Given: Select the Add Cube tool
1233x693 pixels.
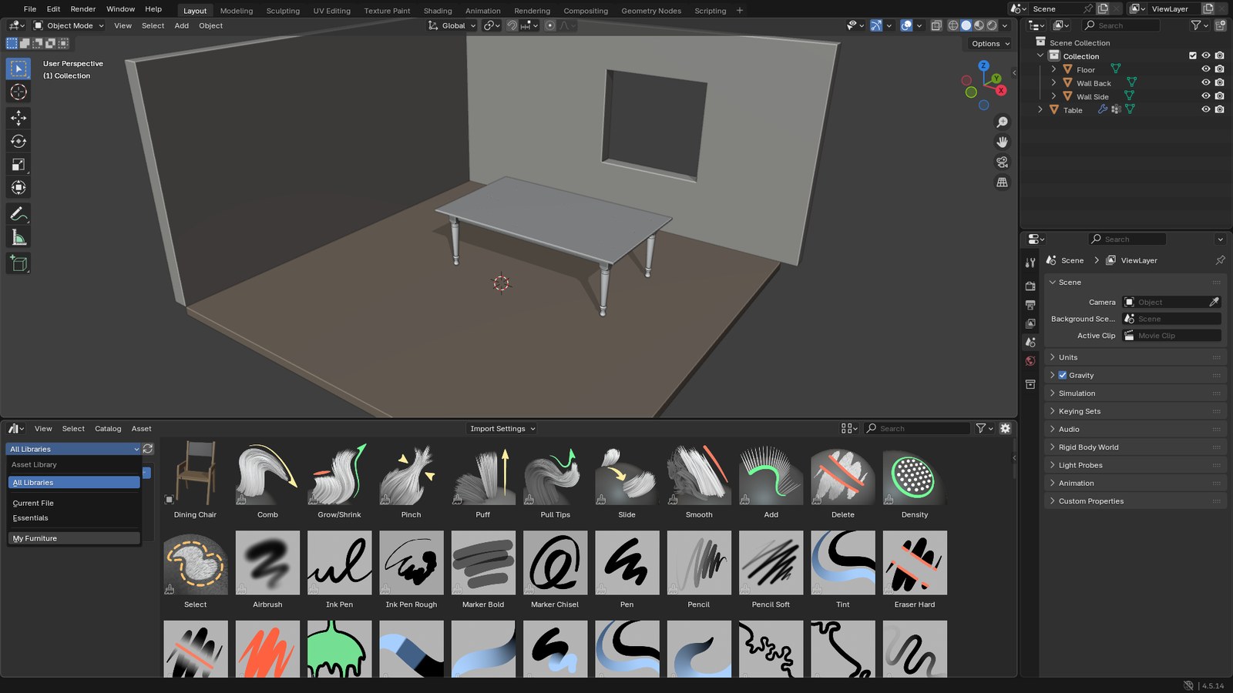Looking at the screenshot, I should pos(18,264).
